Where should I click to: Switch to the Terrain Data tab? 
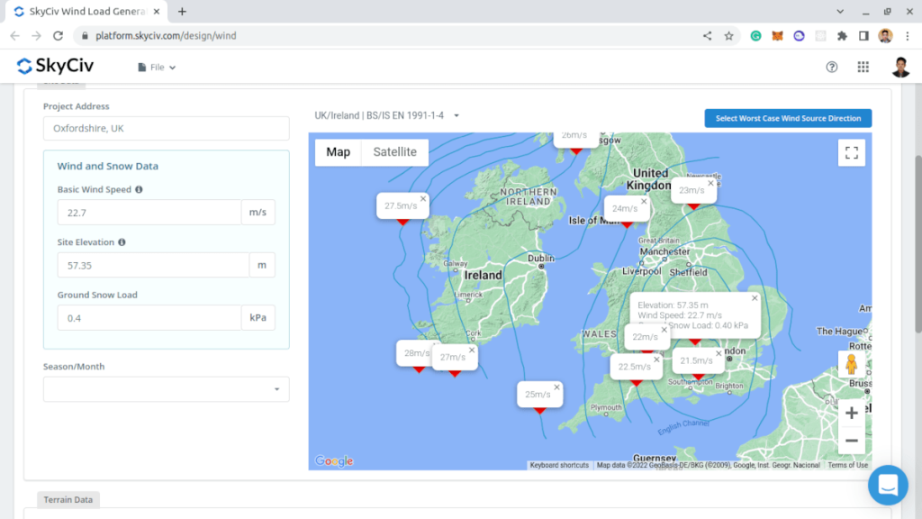(x=69, y=499)
